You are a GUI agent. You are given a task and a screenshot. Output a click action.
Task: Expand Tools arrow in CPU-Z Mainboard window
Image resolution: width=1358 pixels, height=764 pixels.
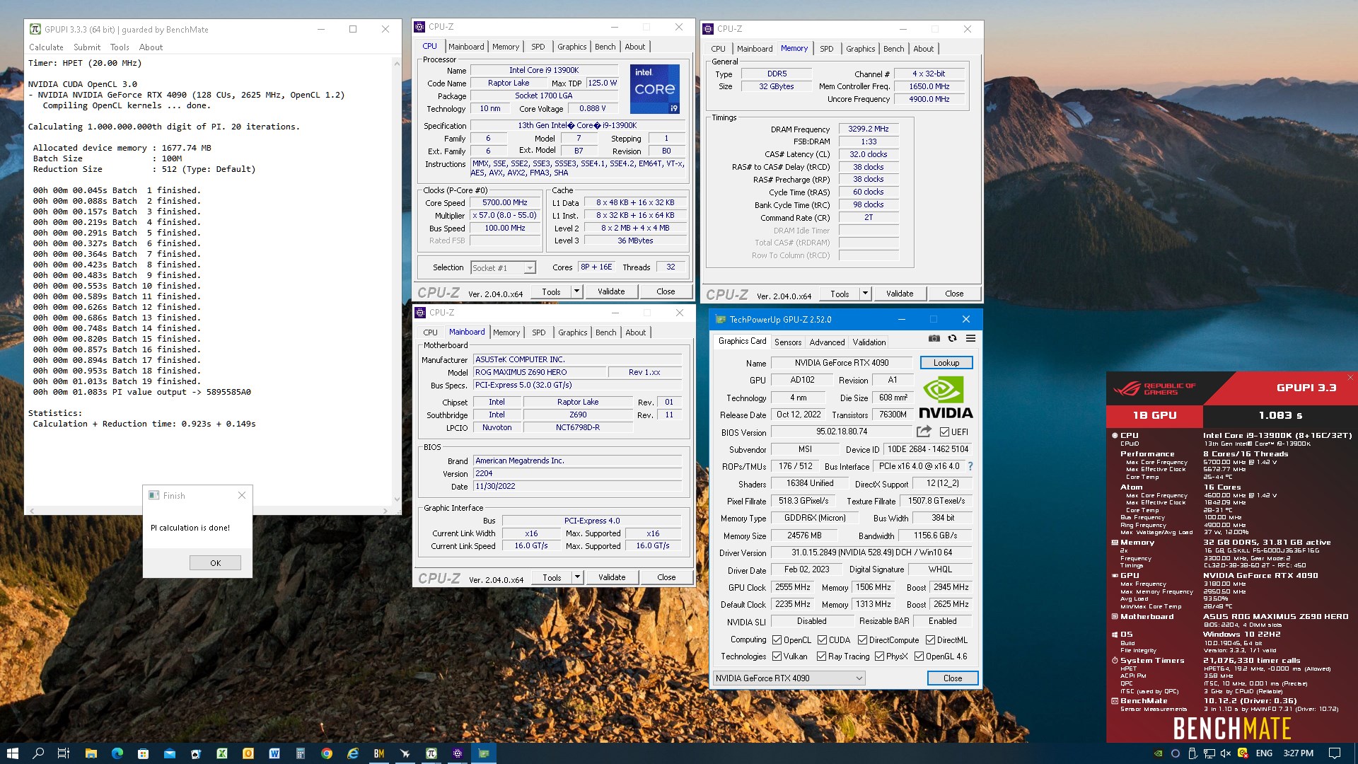[577, 577]
